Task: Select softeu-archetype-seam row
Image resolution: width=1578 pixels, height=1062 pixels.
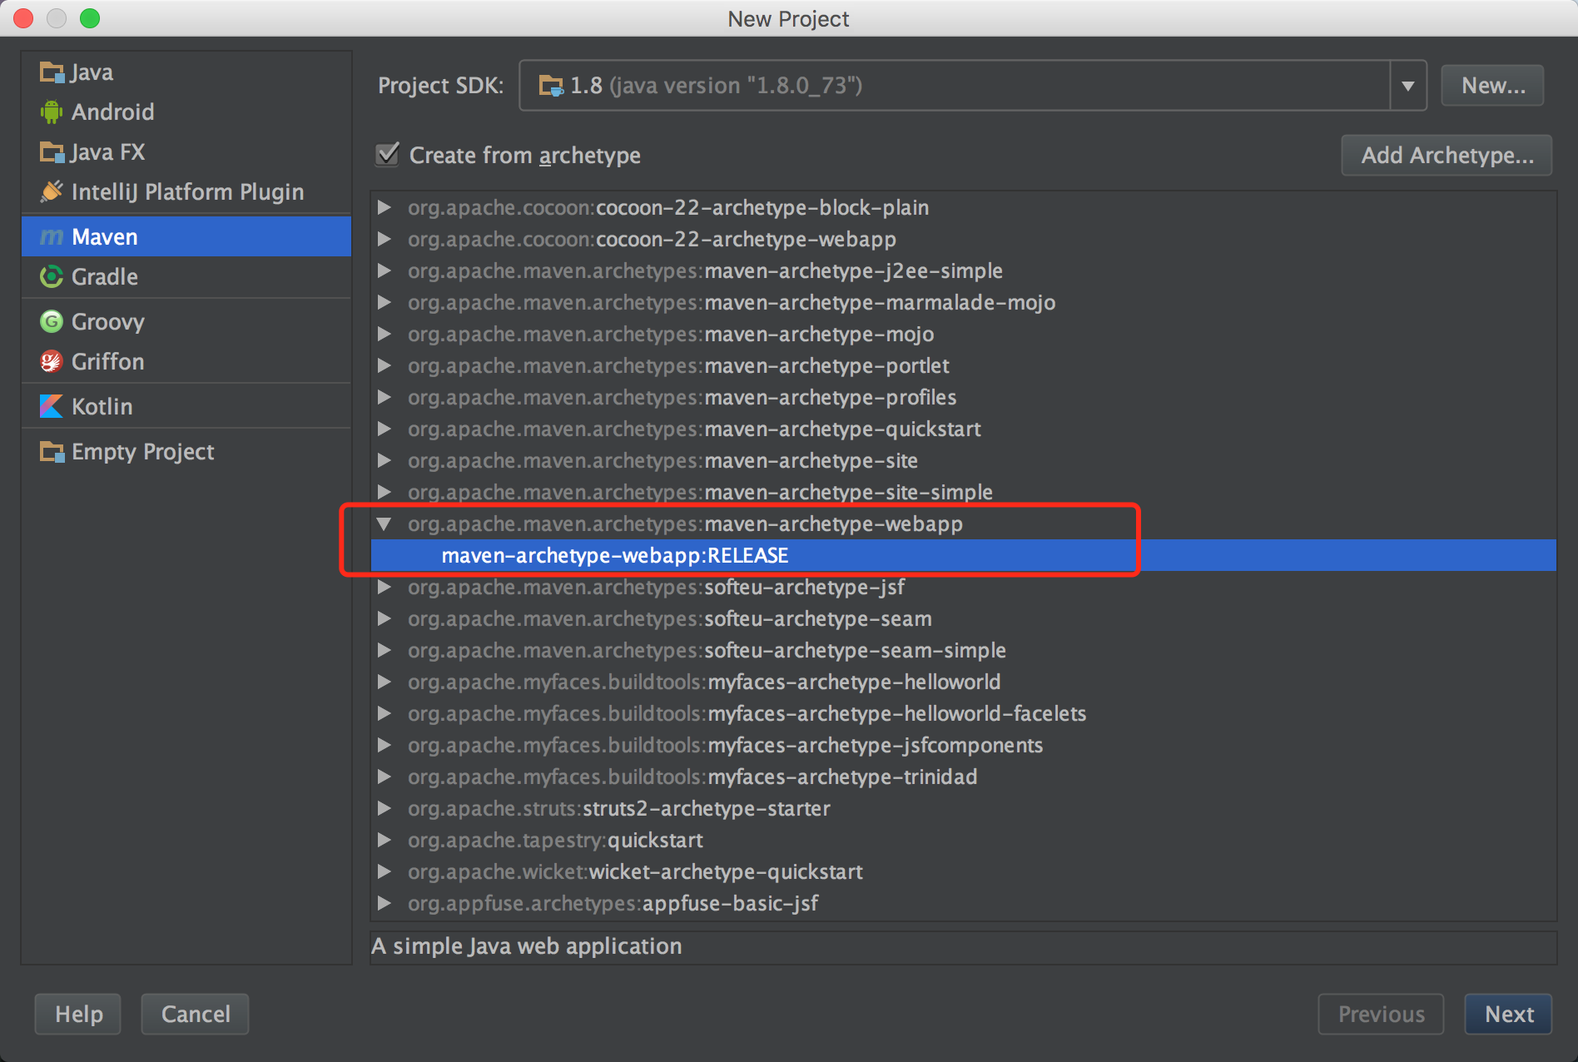Action: point(963,618)
